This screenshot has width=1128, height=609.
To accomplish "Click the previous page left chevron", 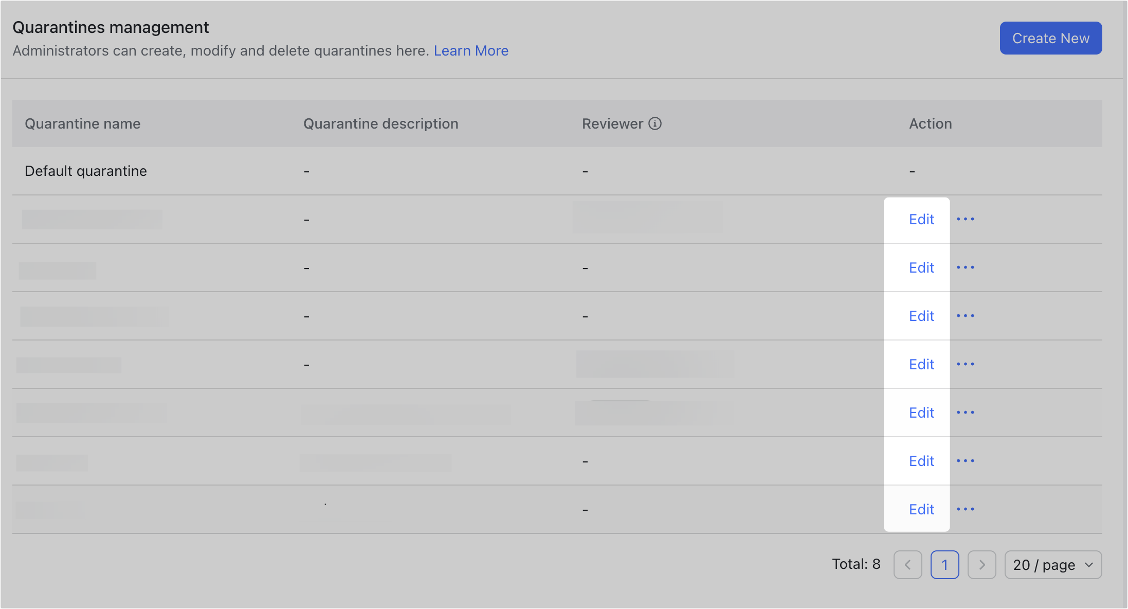I will point(908,564).
